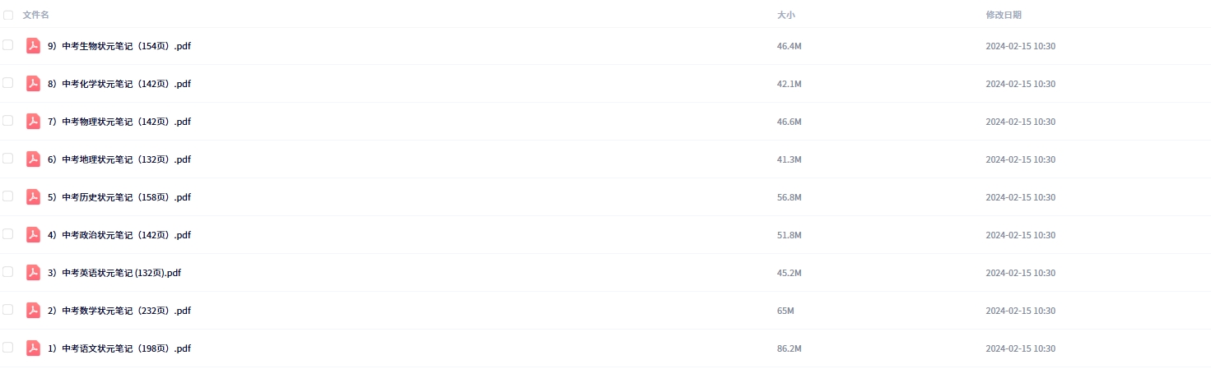Click the PDF icon for 中考英语状元笔记
Screen dimensions: 1211x392
pos(33,273)
